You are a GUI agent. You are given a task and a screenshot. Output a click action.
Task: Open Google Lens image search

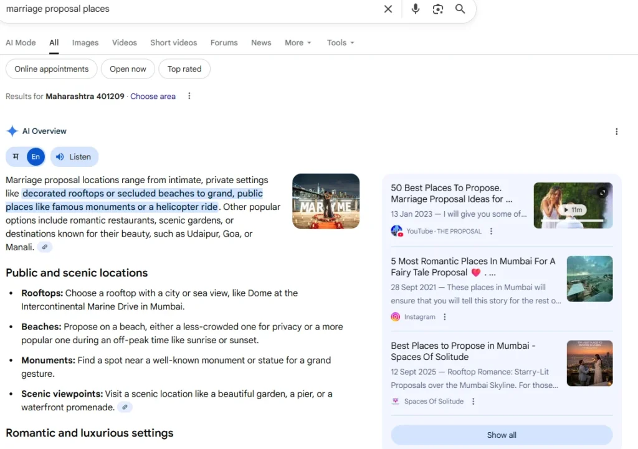(438, 9)
